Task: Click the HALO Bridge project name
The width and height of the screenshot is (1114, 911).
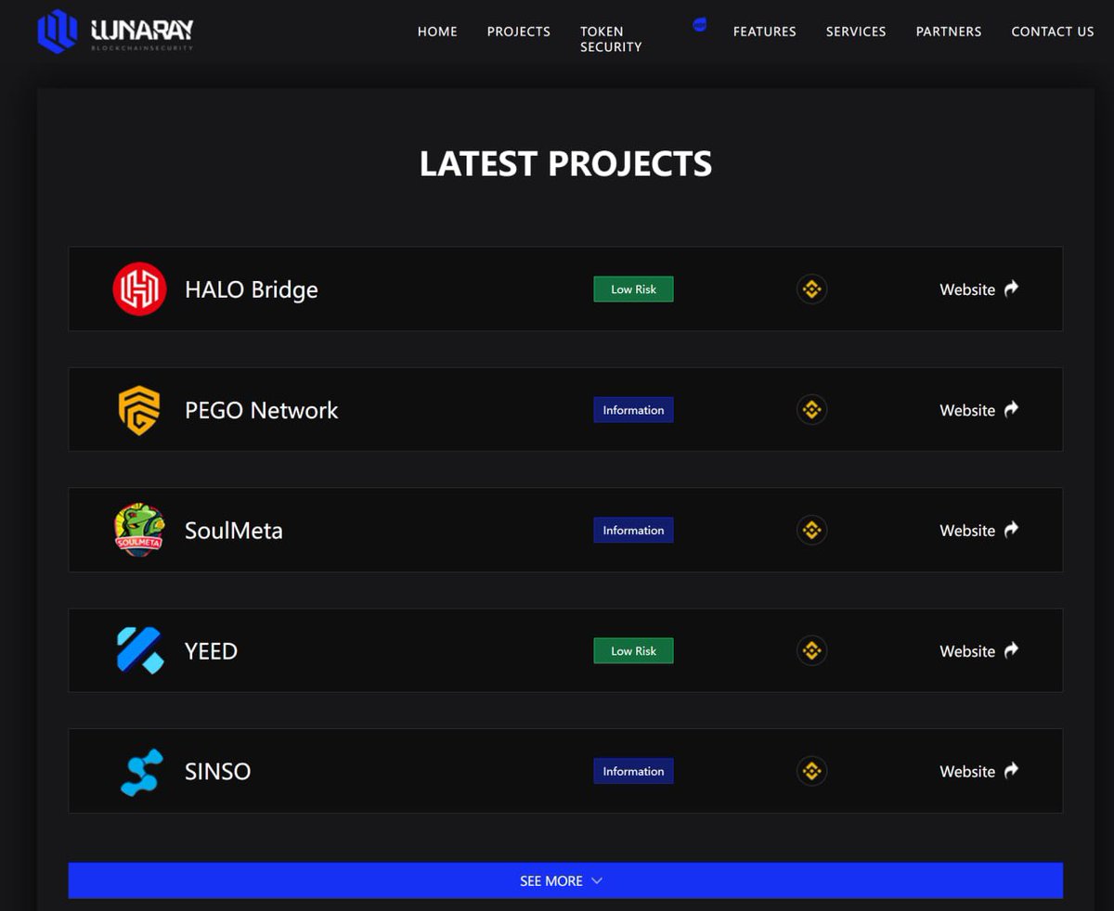Action: tap(252, 289)
